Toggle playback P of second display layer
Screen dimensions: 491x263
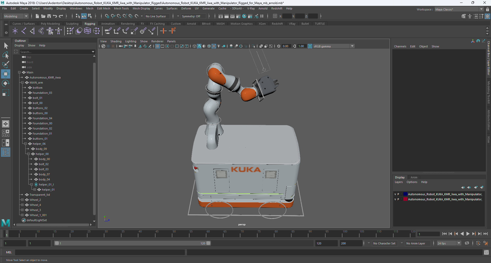click(398, 199)
